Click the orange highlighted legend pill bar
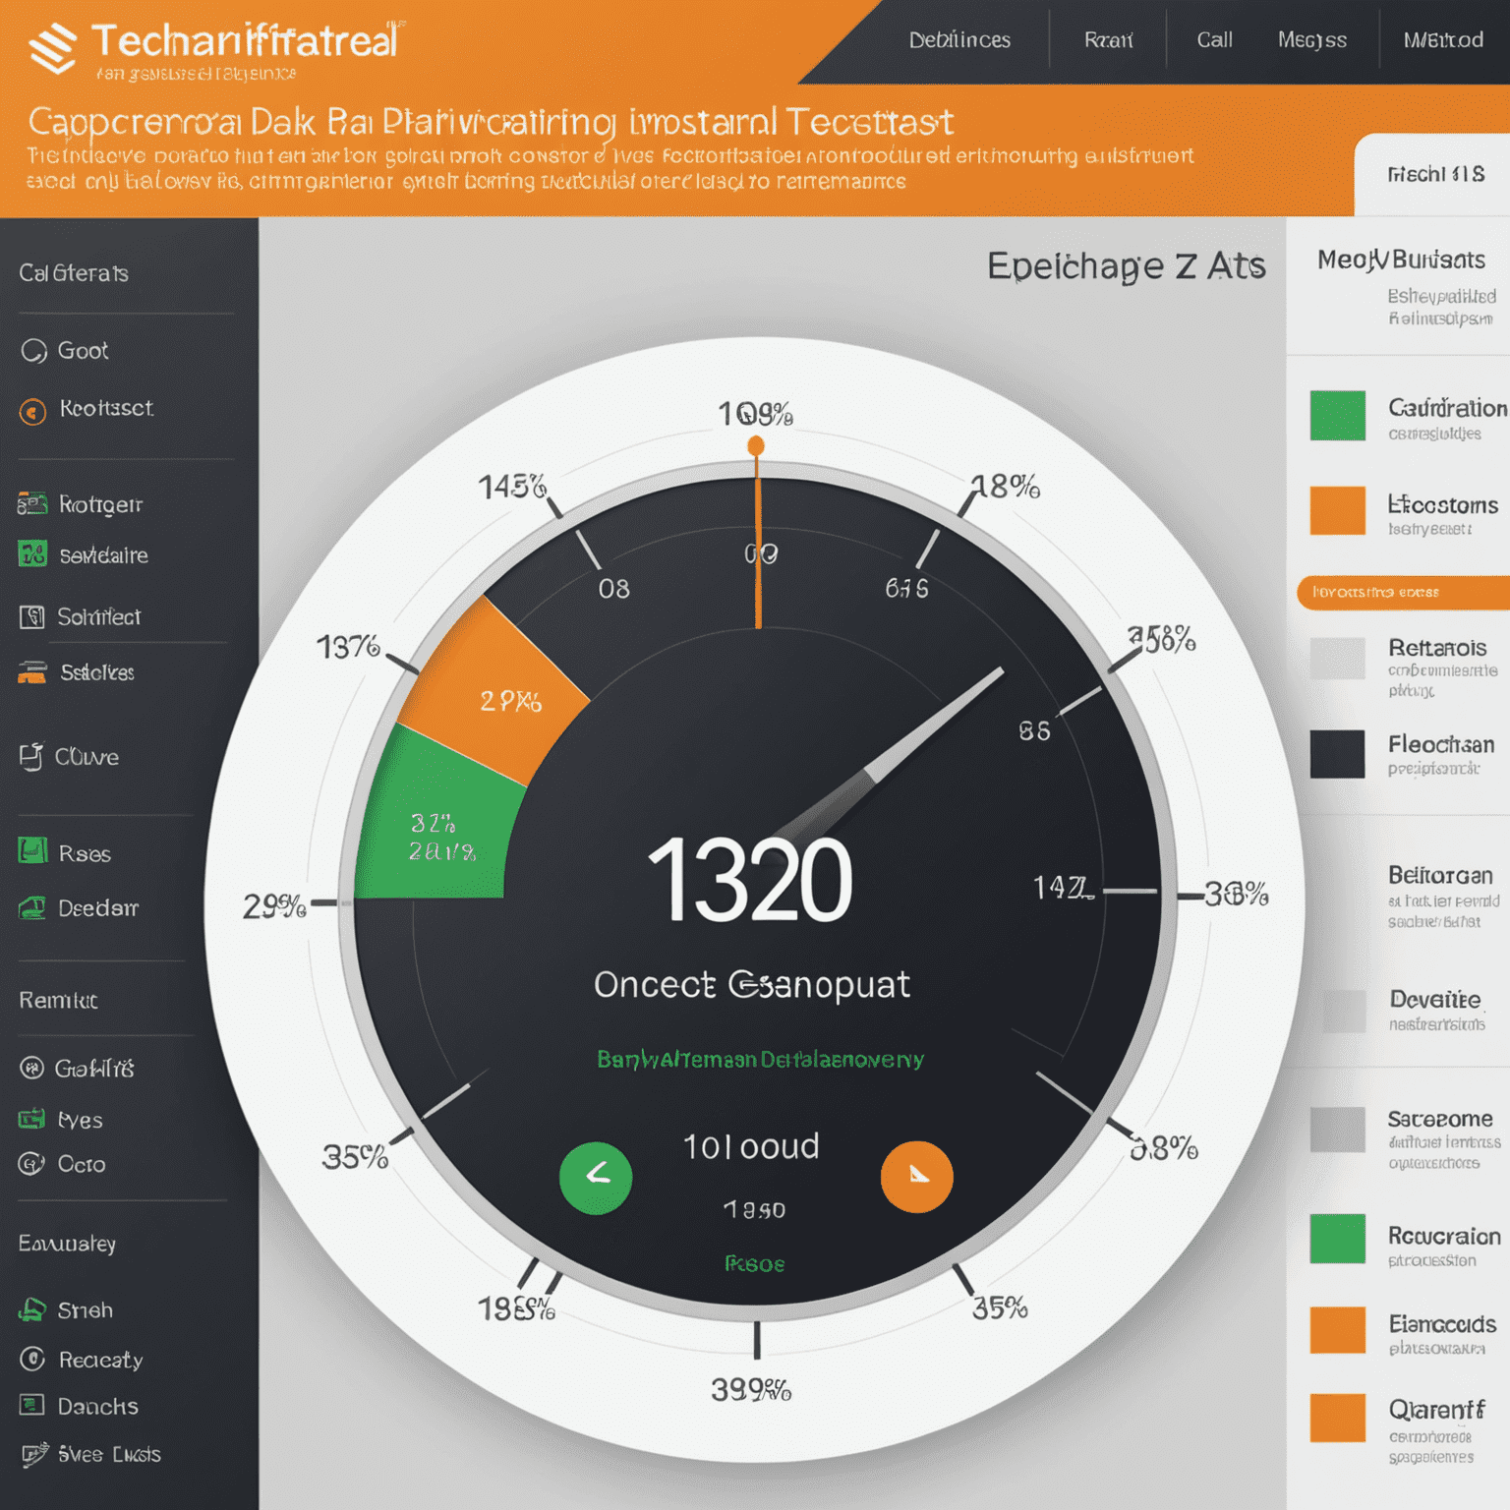Image resolution: width=1510 pixels, height=1510 pixels. pyautogui.click(x=1404, y=593)
